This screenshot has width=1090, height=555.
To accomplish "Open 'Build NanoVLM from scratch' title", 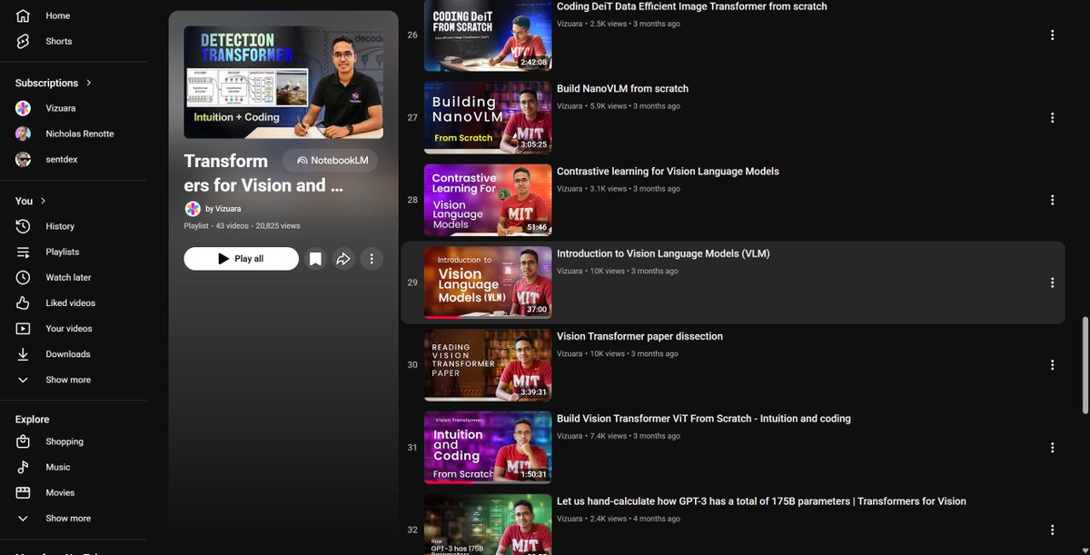I will click(x=622, y=89).
